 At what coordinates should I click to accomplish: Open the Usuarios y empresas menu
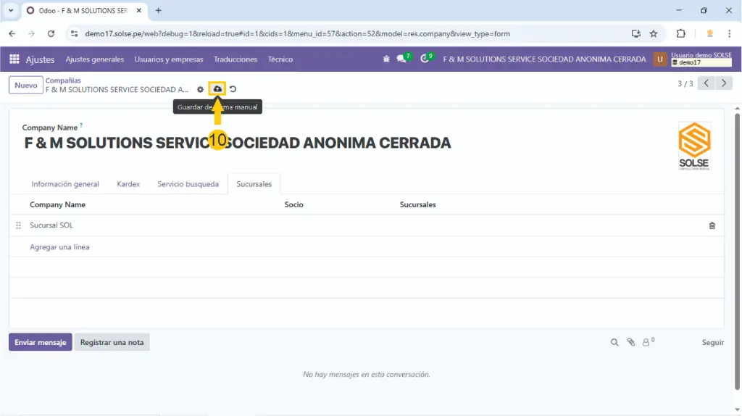pyautogui.click(x=169, y=59)
